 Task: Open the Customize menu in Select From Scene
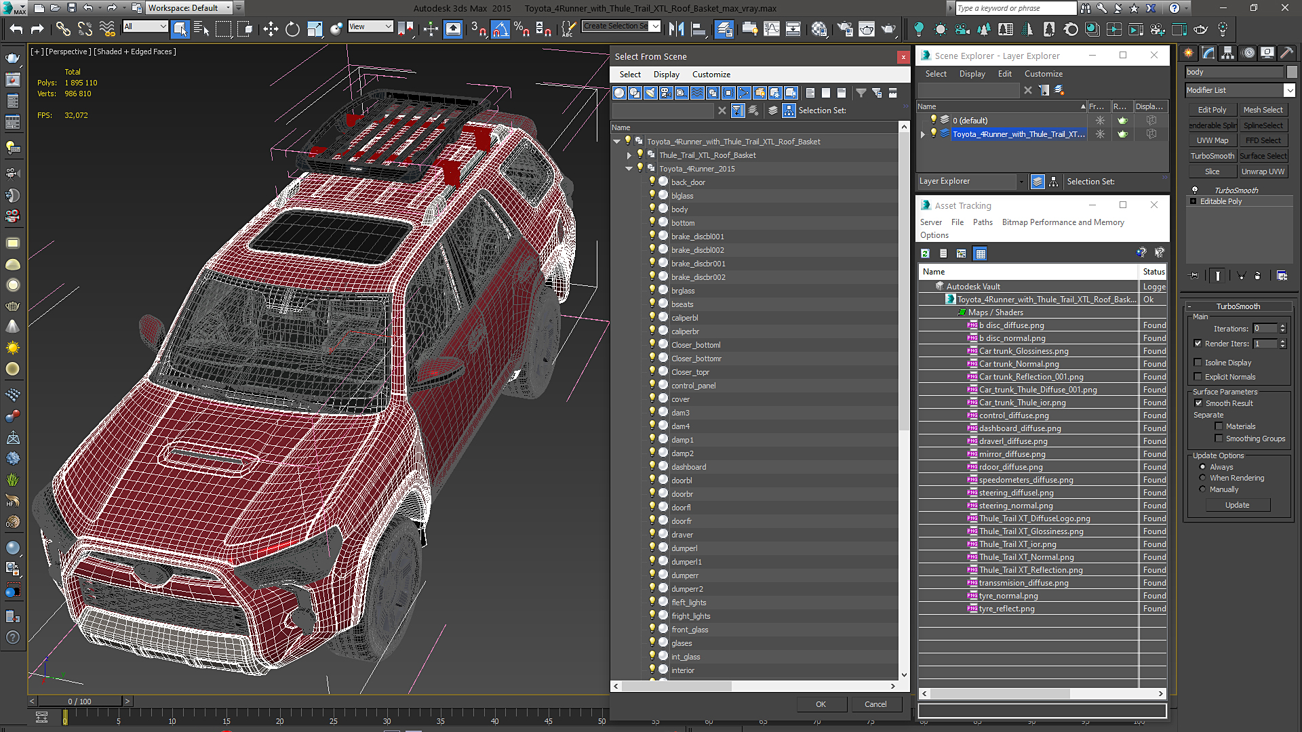(x=711, y=75)
